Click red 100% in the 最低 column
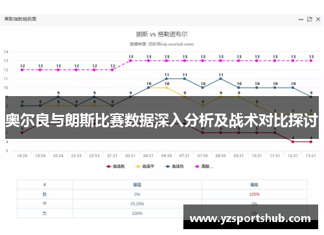The width and height of the screenshot is (324, 235). point(254,194)
